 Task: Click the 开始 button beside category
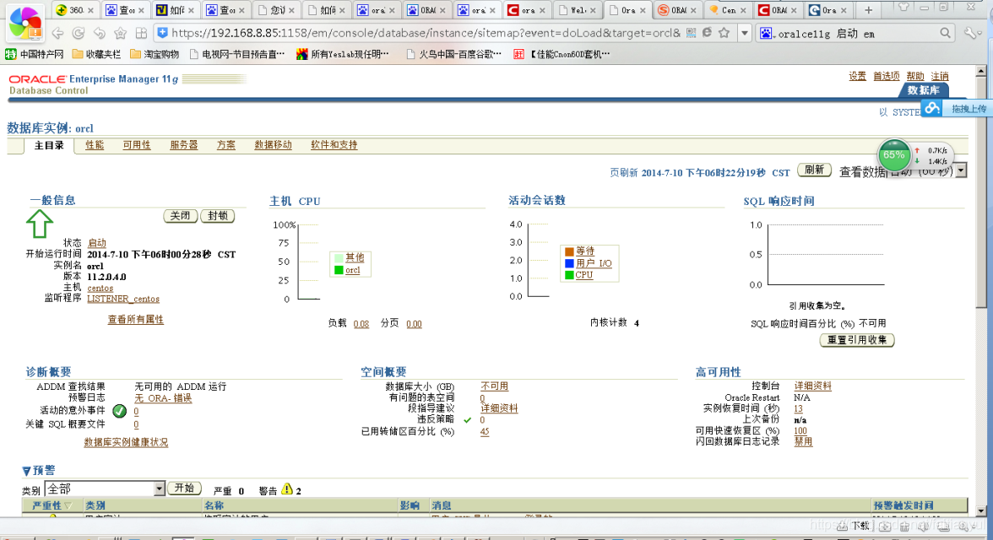pos(184,488)
